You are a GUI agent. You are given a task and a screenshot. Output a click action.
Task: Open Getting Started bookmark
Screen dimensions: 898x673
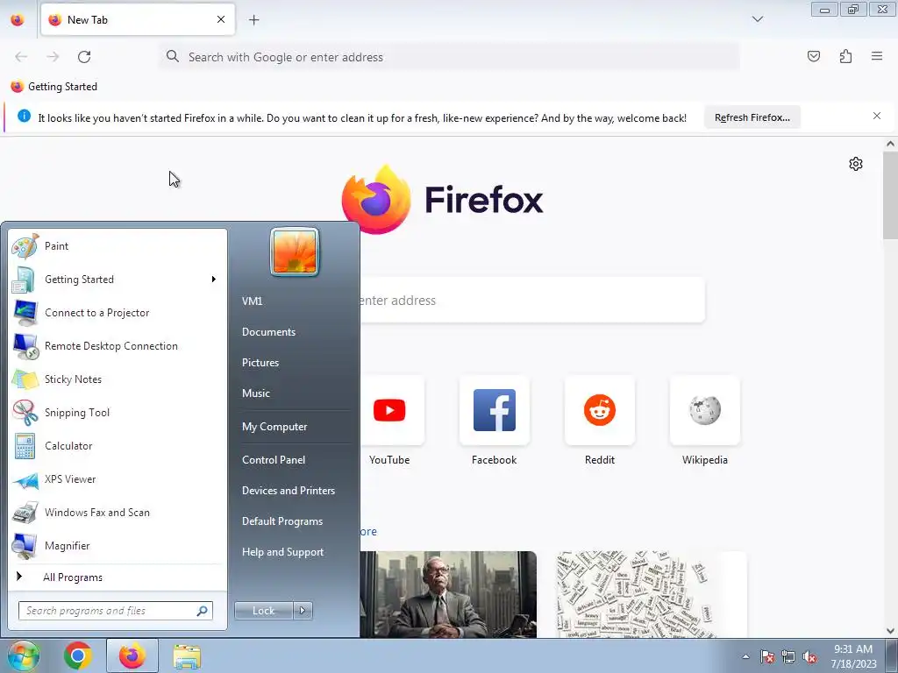point(53,87)
